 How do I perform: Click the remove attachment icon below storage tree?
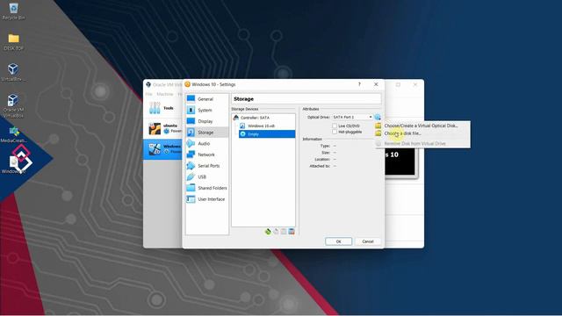tap(292, 232)
